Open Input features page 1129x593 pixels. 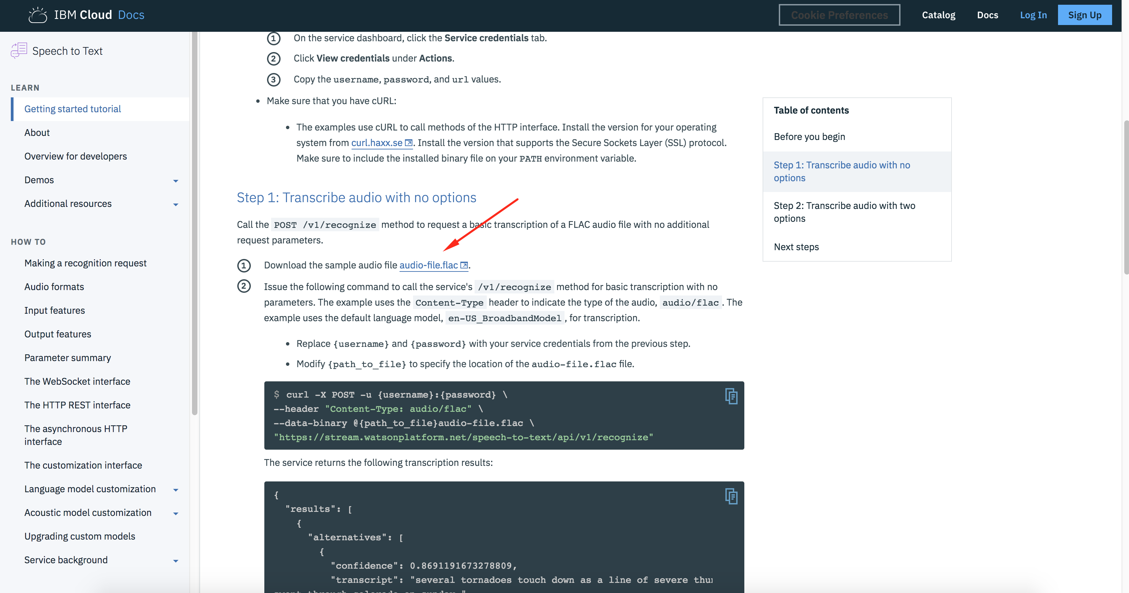click(x=54, y=310)
